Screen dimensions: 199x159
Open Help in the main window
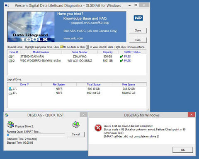coord(138,40)
